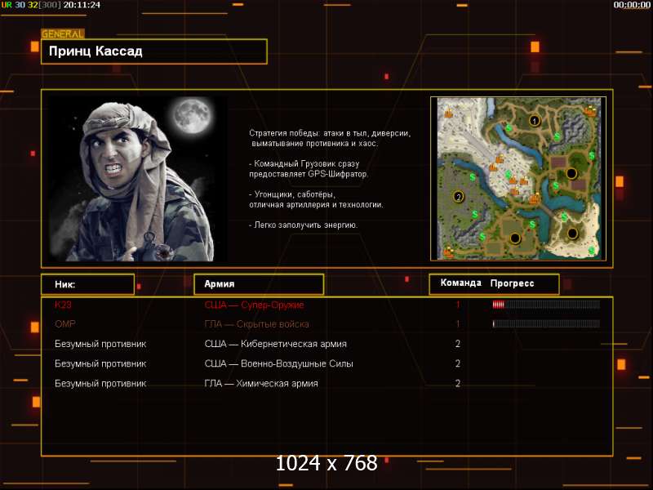The width and height of the screenshot is (653, 490).
Task: Click the K23 loading progress bar
Action: pos(546,305)
